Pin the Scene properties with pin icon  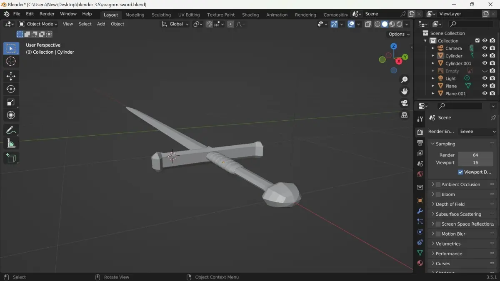tap(493, 118)
